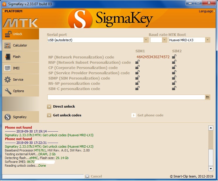Click the Flash phone icon
This screenshot has width=218, height=181.
8,57
